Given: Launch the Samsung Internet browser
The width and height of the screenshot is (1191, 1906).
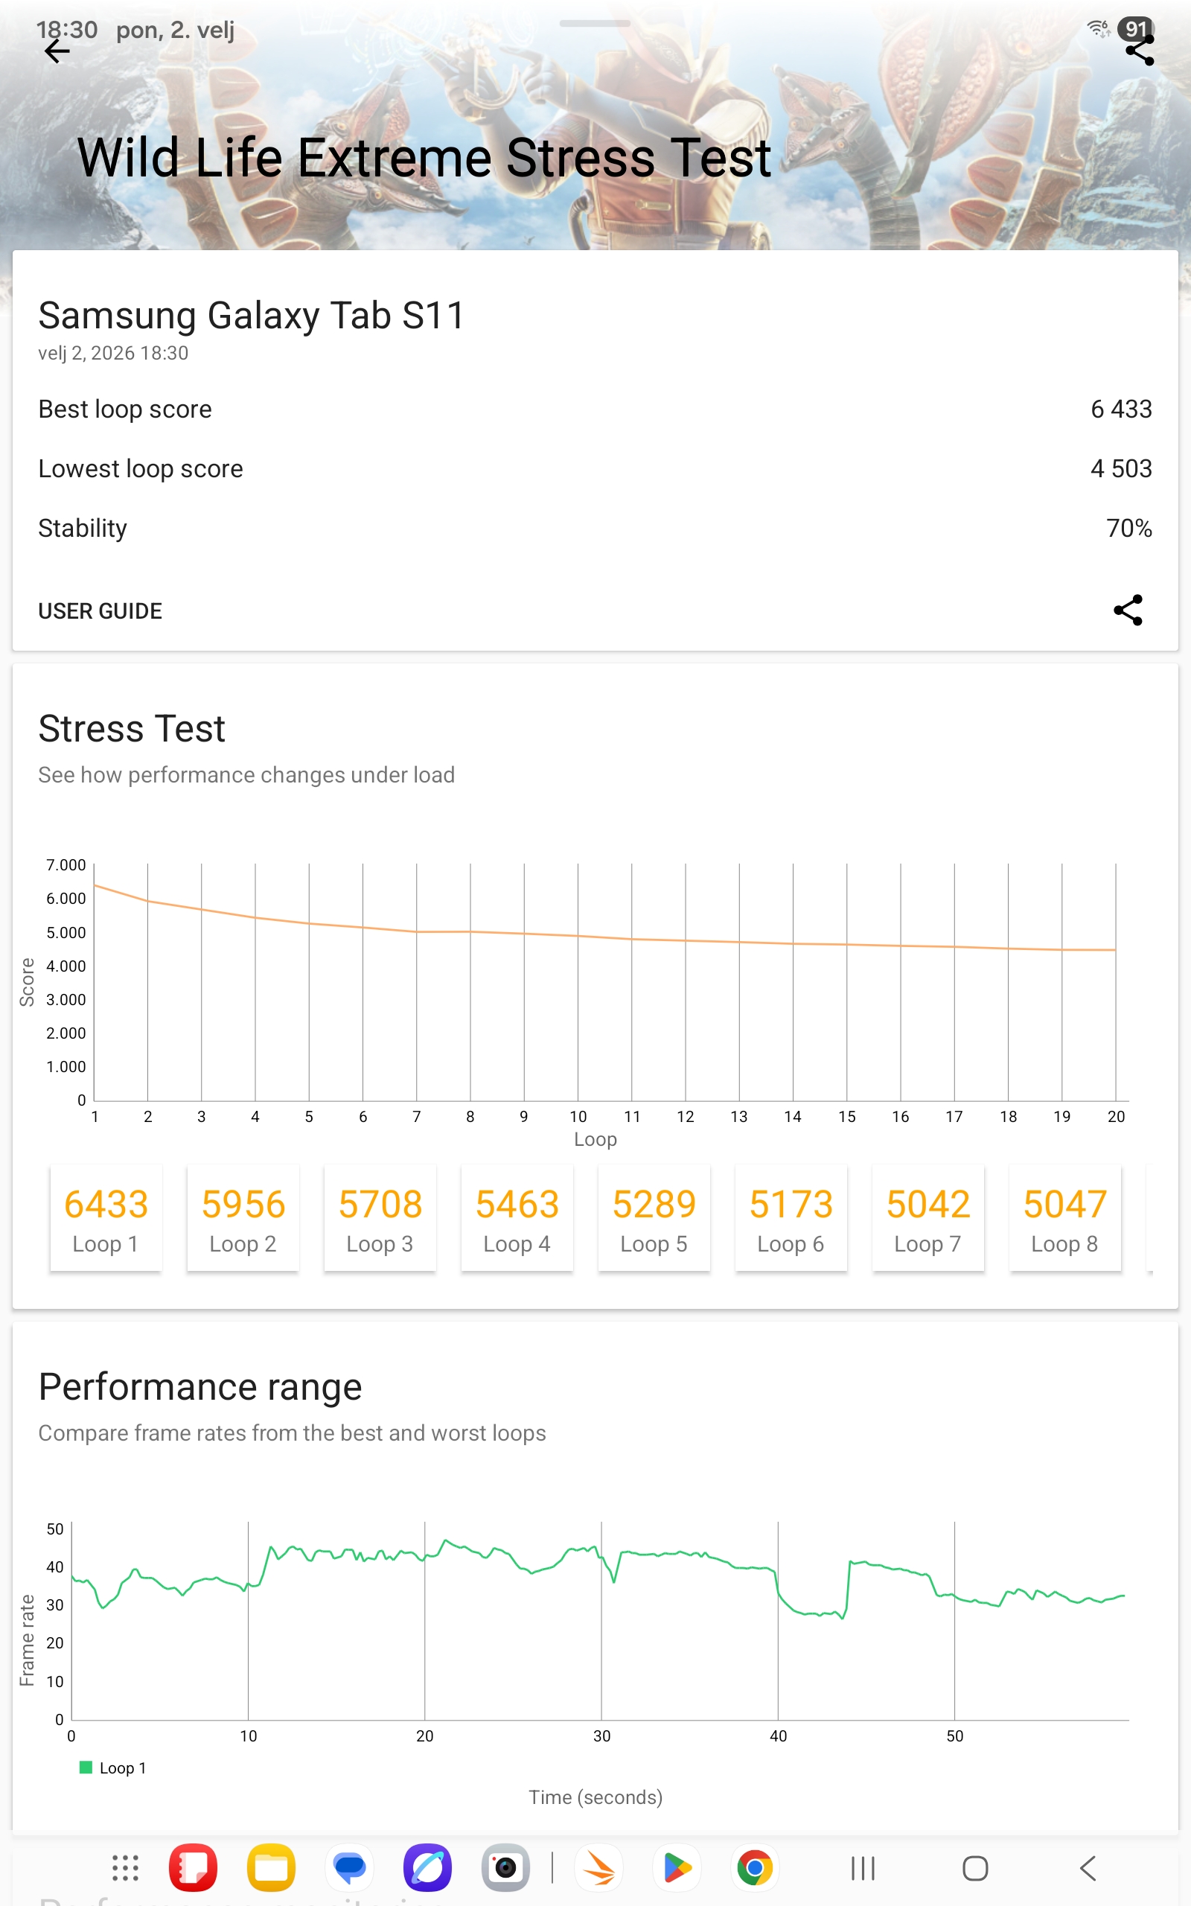Looking at the screenshot, I should pos(427,1867).
